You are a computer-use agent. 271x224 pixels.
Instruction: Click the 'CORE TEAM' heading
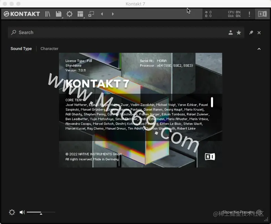[75, 100]
